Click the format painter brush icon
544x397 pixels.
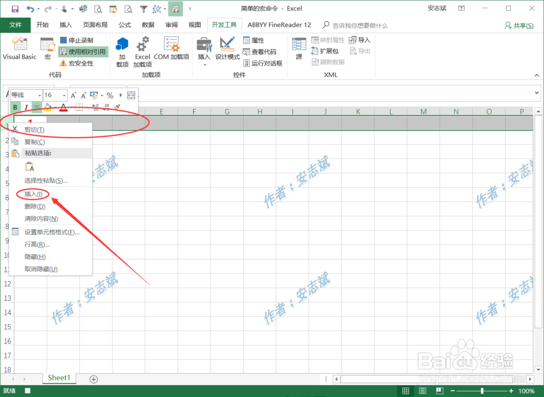click(x=117, y=107)
